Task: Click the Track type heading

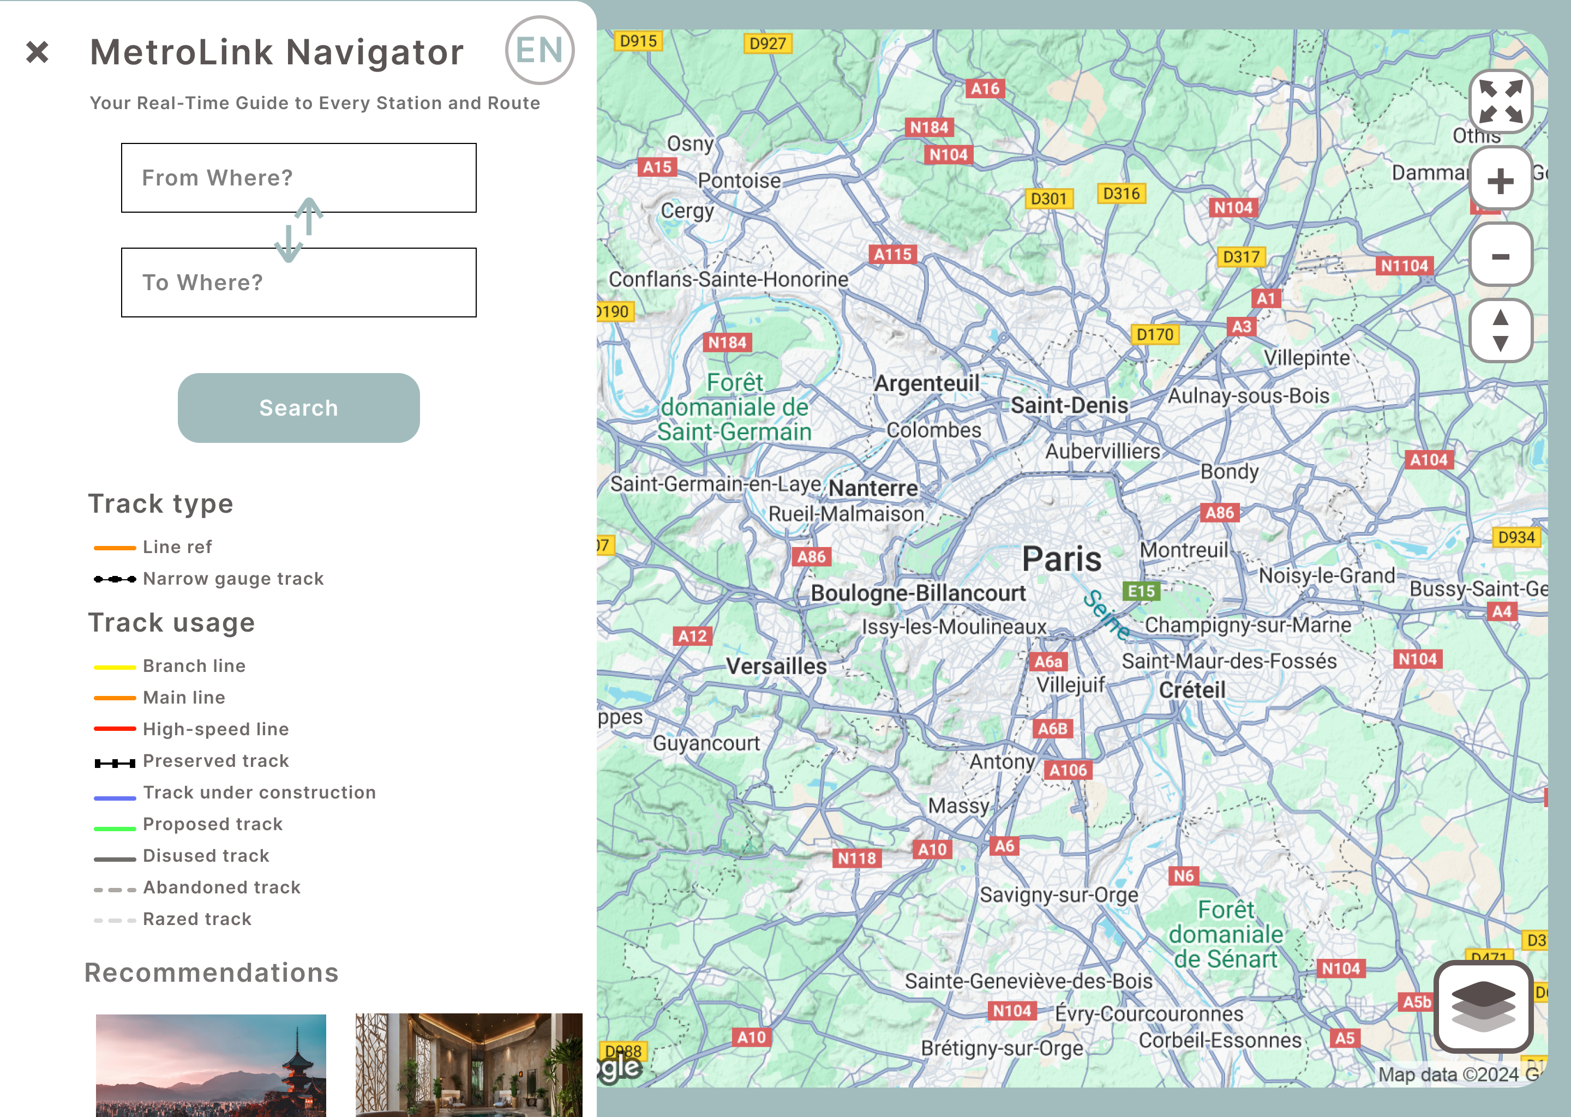Action: point(161,504)
